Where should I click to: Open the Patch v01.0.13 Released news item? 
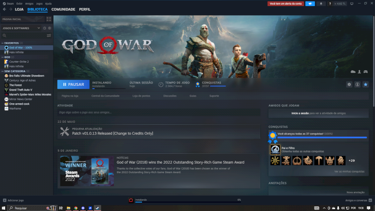pos(158,132)
